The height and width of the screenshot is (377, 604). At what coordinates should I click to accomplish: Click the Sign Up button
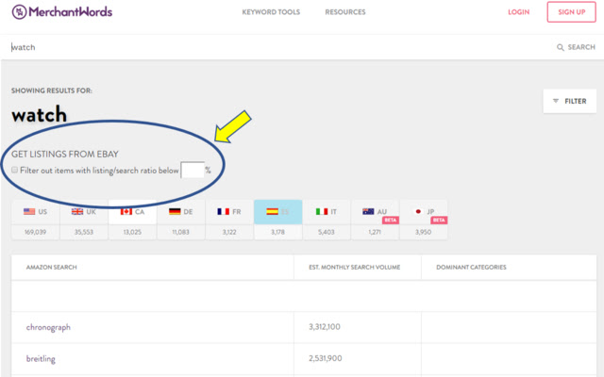coord(571,12)
